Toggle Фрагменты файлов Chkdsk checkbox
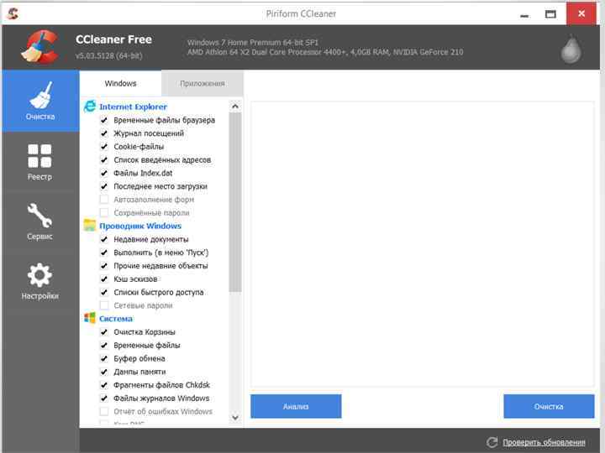The image size is (605, 453). click(104, 385)
